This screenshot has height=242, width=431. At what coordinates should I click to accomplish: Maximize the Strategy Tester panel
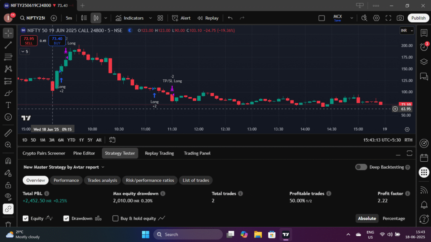pyautogui.click(x=410, y=153)
